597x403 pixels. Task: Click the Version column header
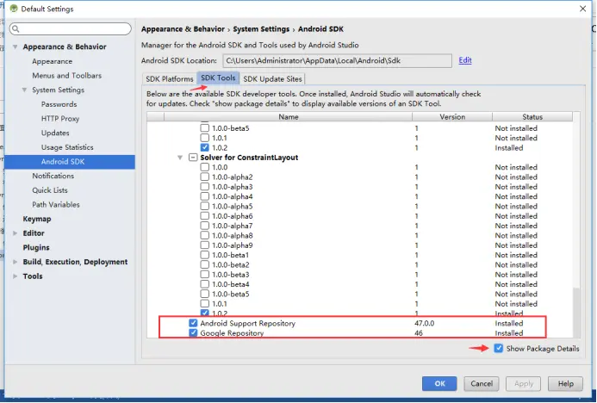pos(452,117)
